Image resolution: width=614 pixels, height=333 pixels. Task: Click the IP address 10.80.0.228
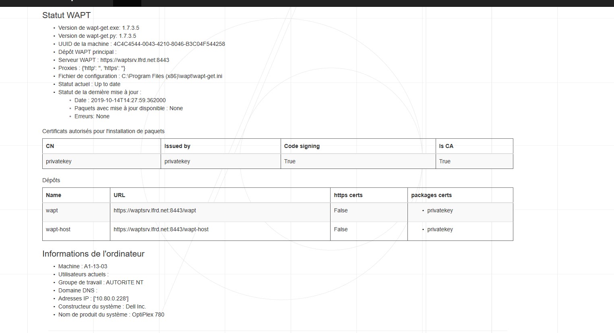pos(111,298)
